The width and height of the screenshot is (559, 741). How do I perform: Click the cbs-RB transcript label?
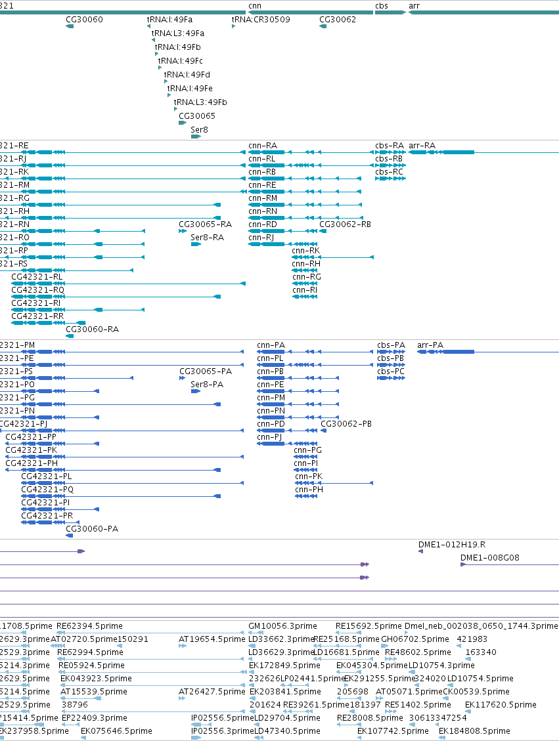(x=389, y=159)
